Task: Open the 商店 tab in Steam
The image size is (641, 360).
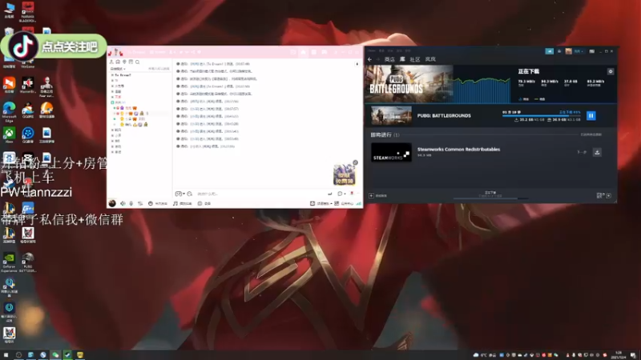Action: point(389,59)
